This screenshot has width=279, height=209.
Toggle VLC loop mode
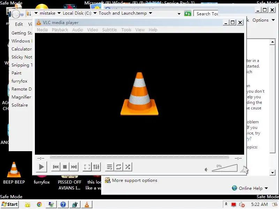[119, 167]
